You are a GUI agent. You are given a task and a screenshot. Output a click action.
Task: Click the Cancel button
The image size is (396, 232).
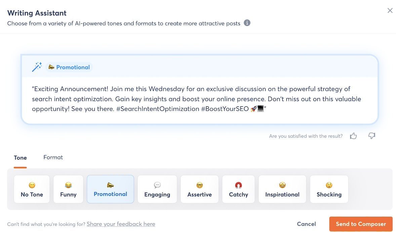click(306, 224)
